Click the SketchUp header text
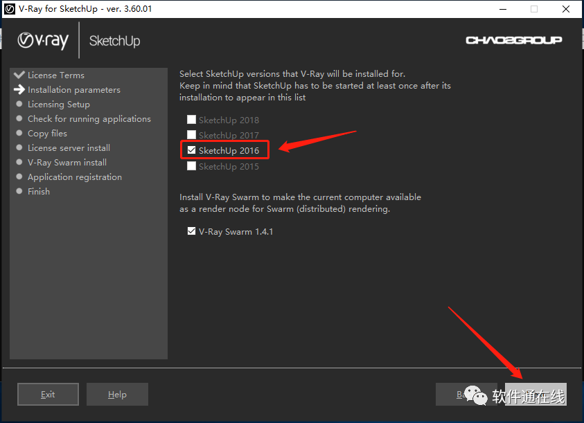The image size is (584, 423). (x=115, y=41)
